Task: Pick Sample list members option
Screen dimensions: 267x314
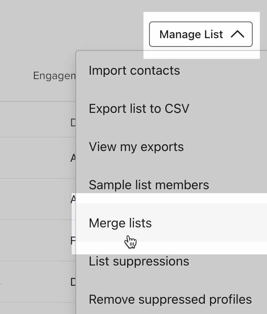Action: click(x=149, y=185)
